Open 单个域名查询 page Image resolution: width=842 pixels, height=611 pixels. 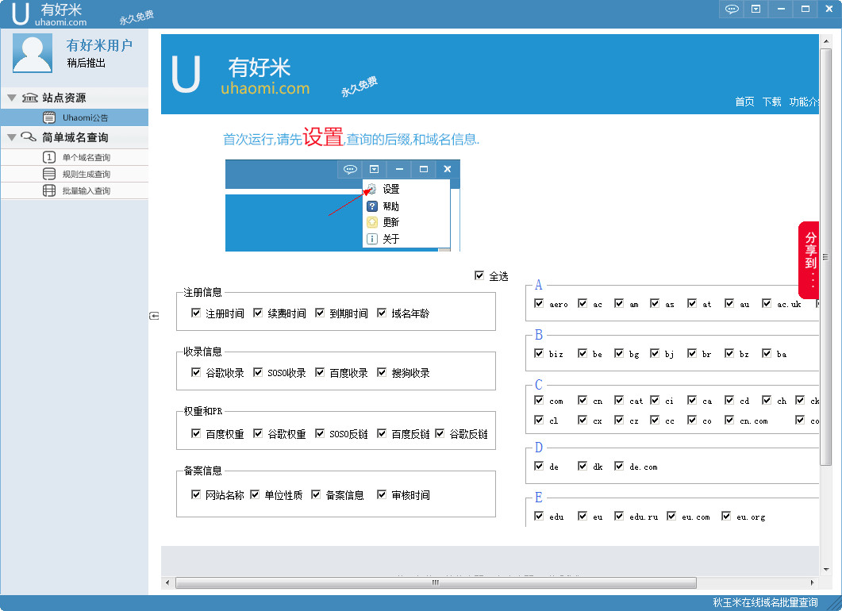[x=75, y=157]
